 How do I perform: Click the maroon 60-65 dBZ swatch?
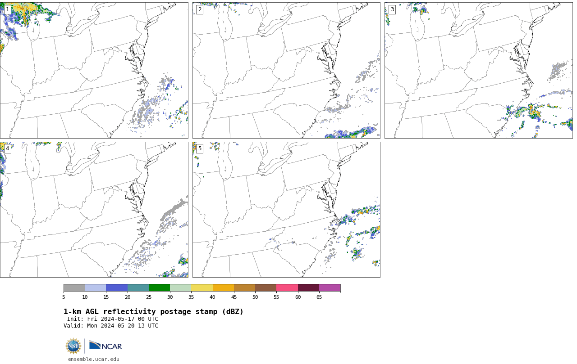click(308, 288)
